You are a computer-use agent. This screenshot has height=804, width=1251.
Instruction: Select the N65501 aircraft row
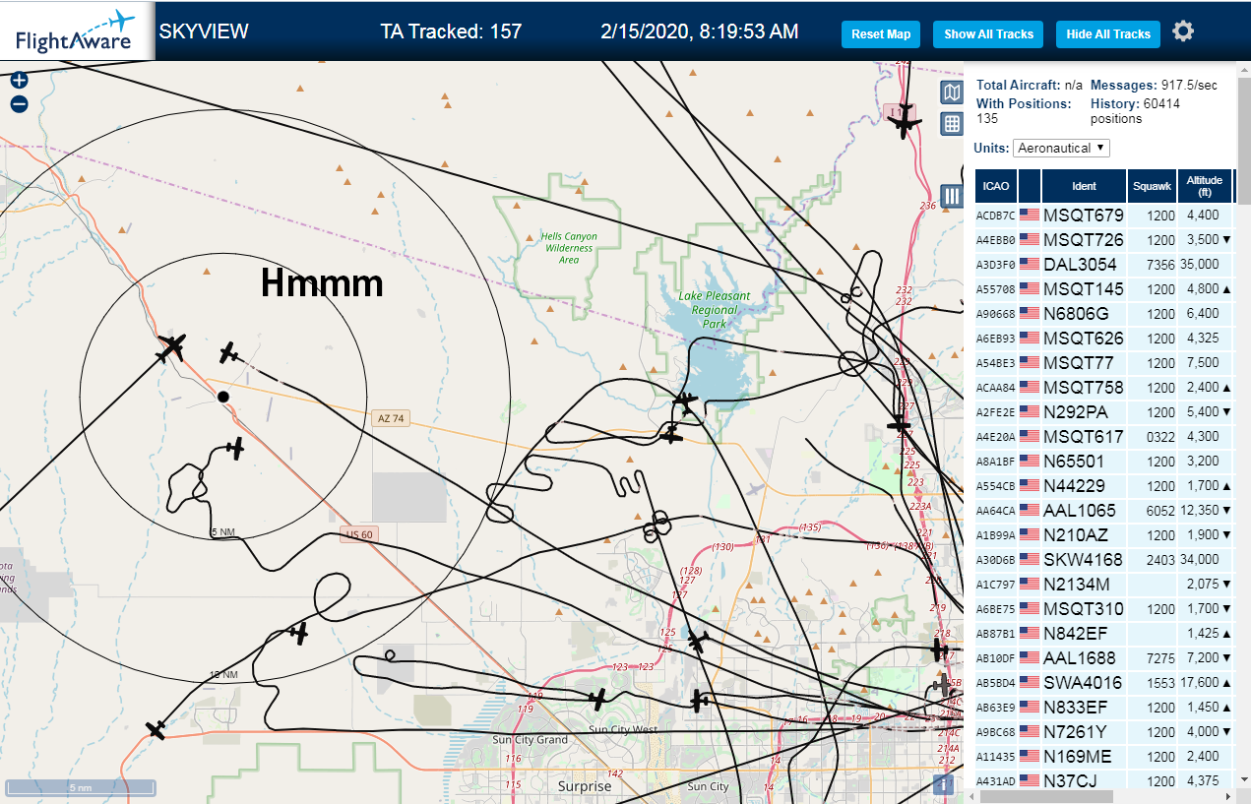[1103, 461]
